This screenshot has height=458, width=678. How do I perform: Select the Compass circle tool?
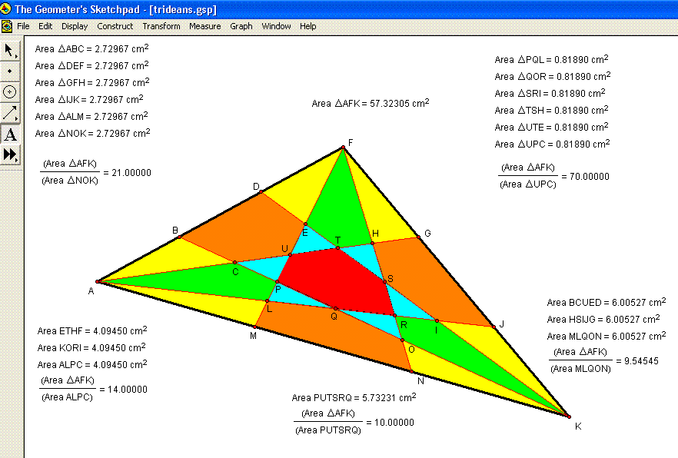click(x=10, y=92)
